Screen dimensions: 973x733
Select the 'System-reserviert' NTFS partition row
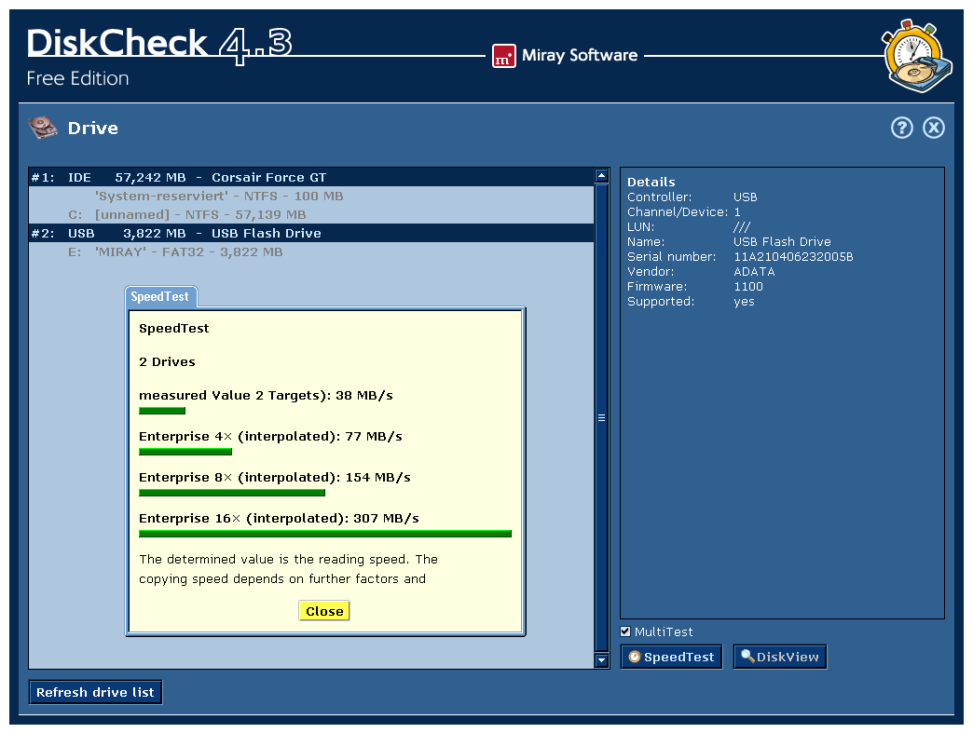311,196
